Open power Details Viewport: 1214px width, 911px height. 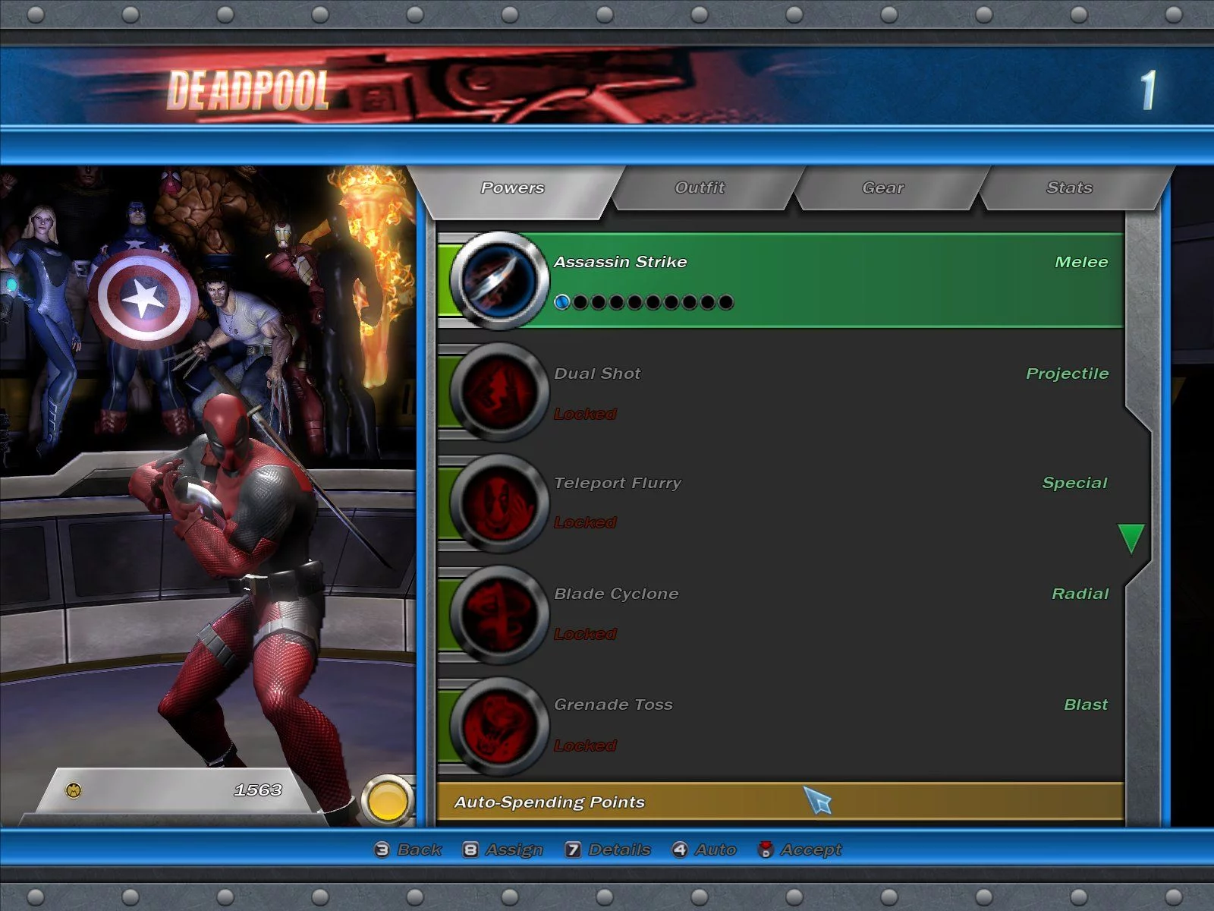[609, 850]
